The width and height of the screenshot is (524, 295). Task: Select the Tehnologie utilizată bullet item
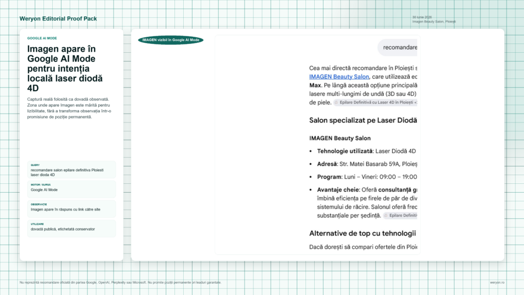pos(363,151)
